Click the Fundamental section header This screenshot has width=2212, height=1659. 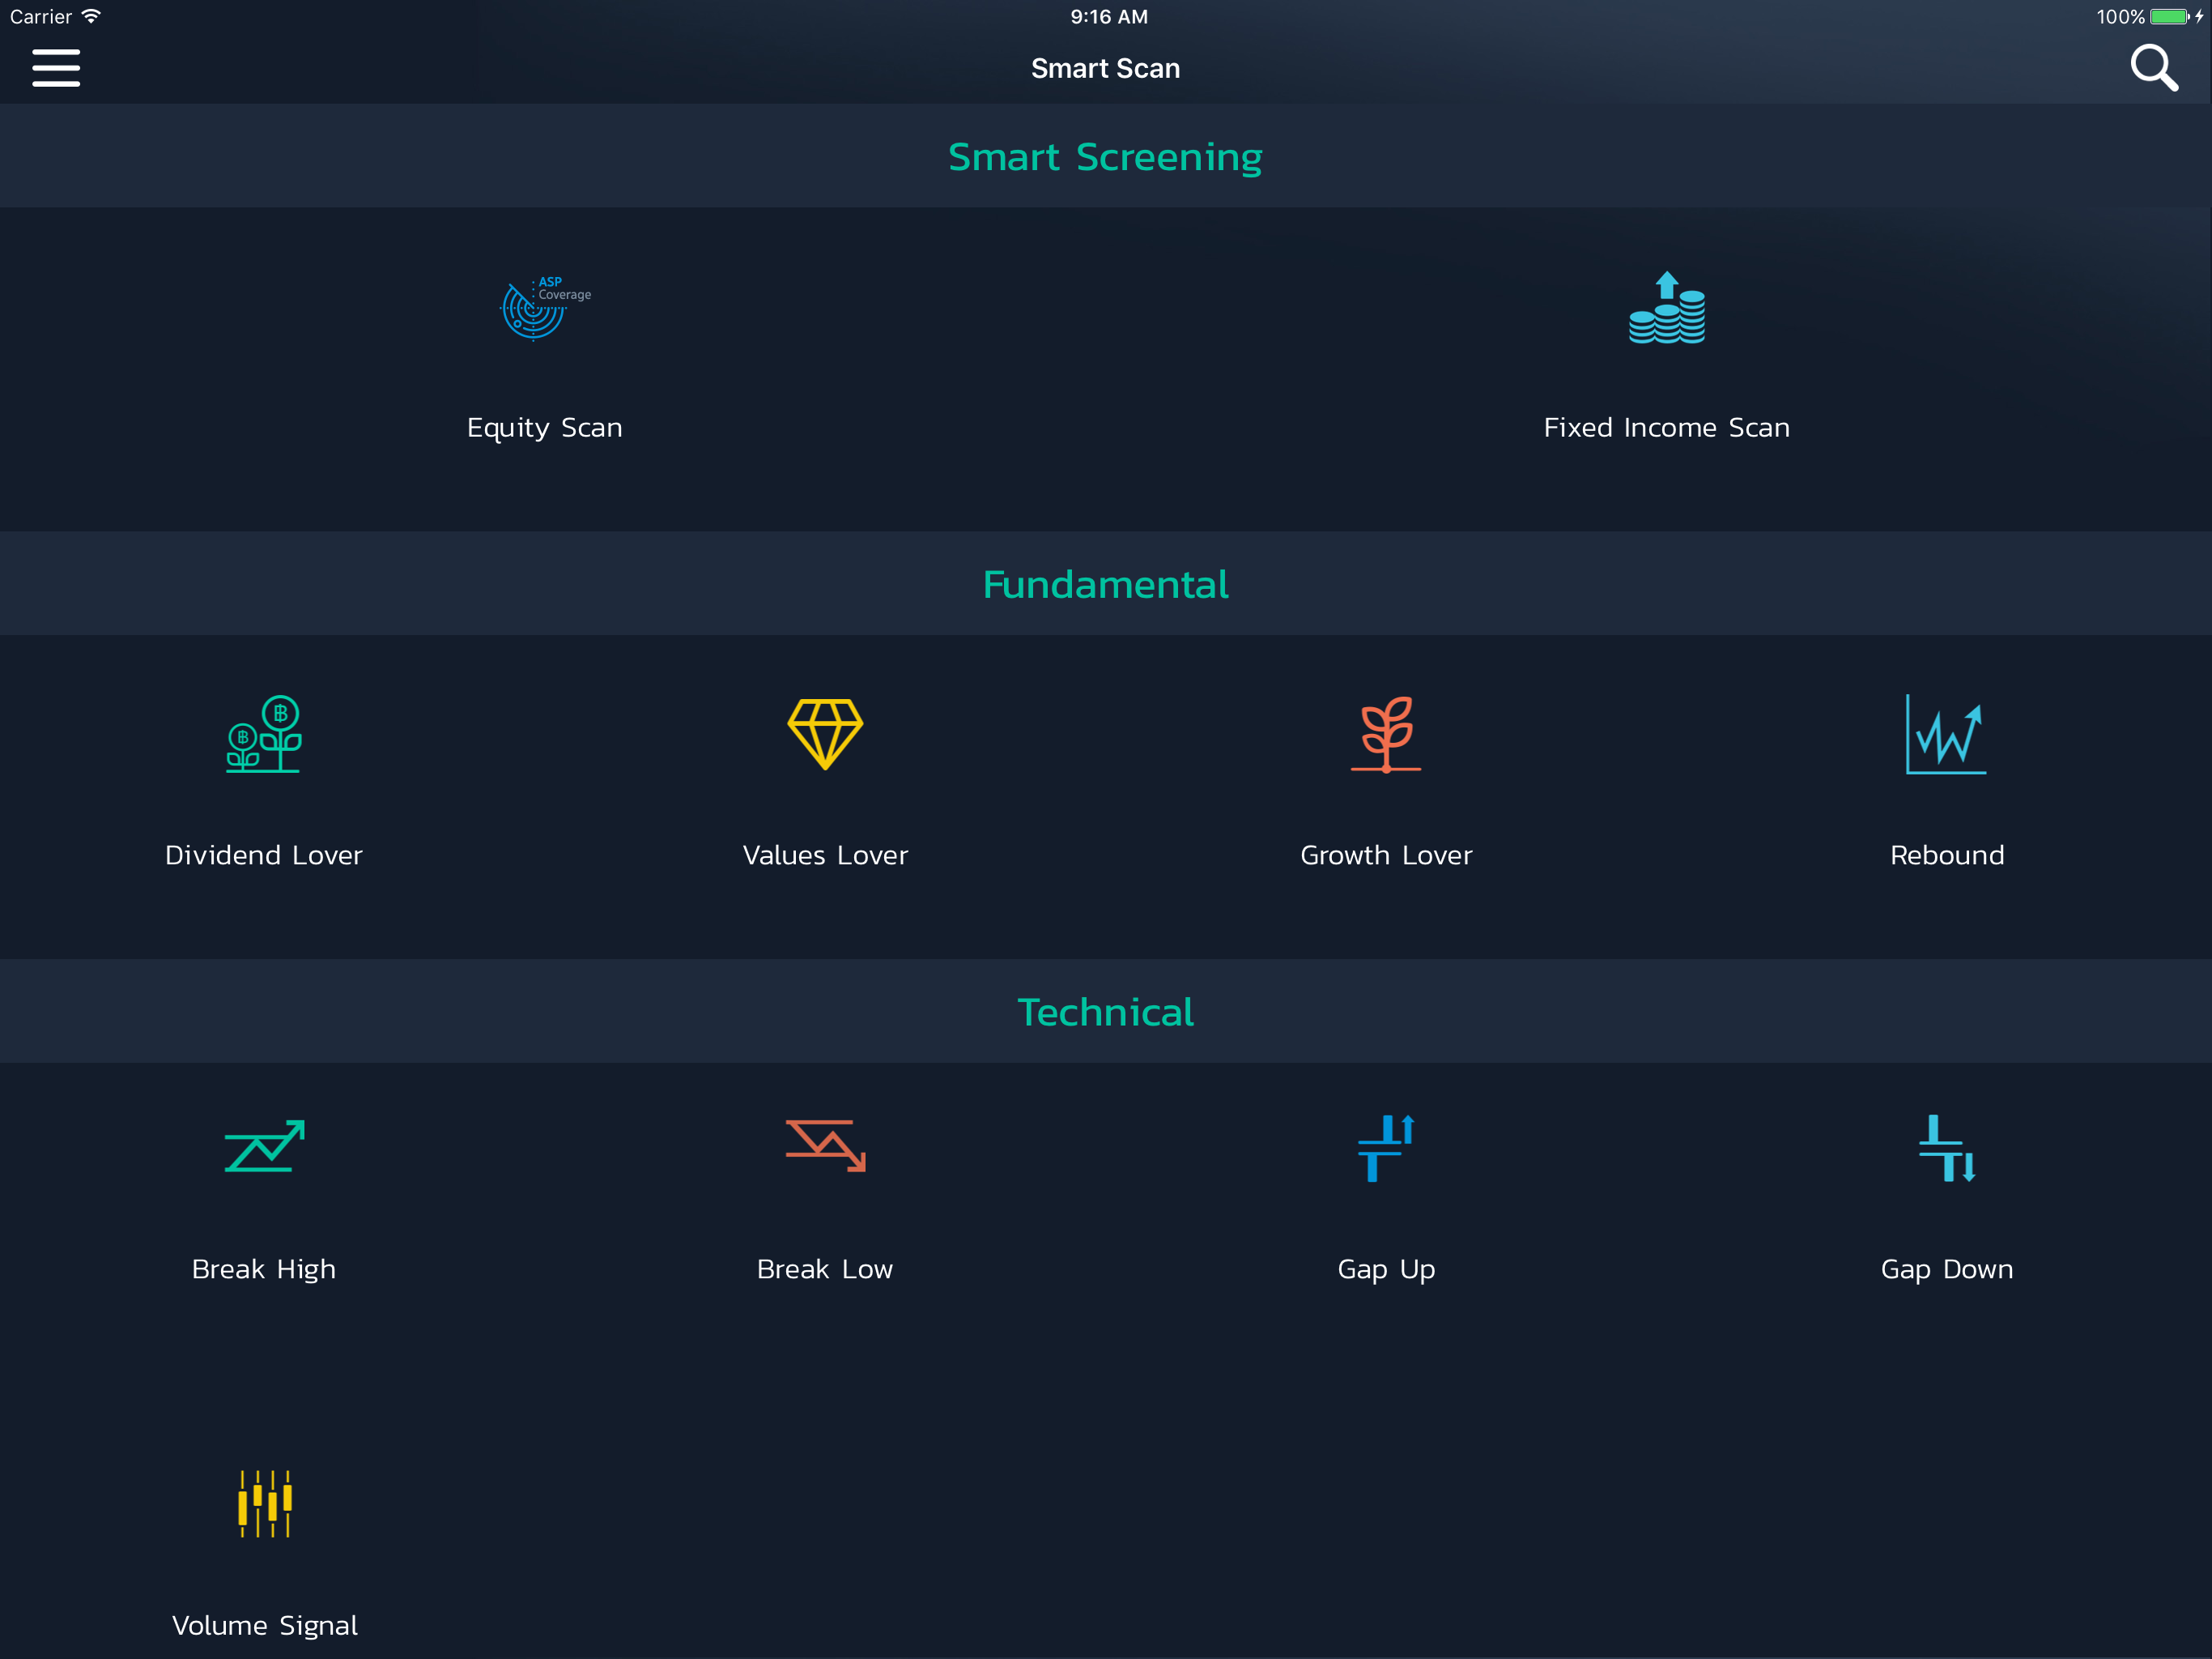[x=1106, y=583]
